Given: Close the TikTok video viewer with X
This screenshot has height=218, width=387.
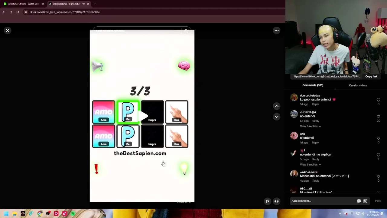Looking at the screenshot, I should [8, 31].
